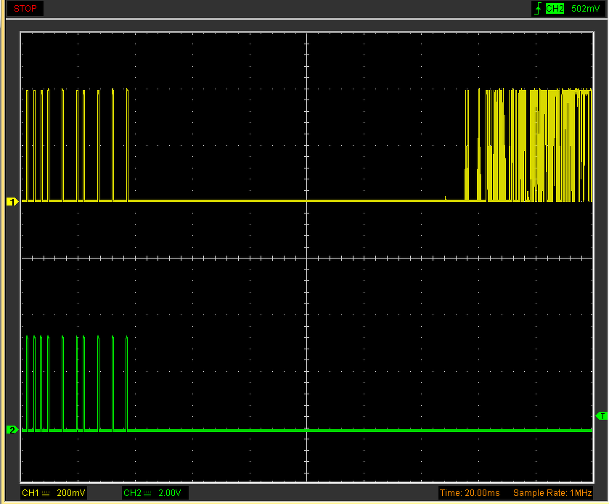The image size is (609, 504).
Task: Click the rising edge trigger icon
Action: [538, 8]
